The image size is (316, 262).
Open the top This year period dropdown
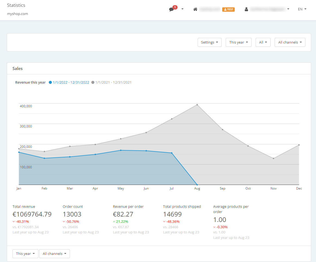238,42
